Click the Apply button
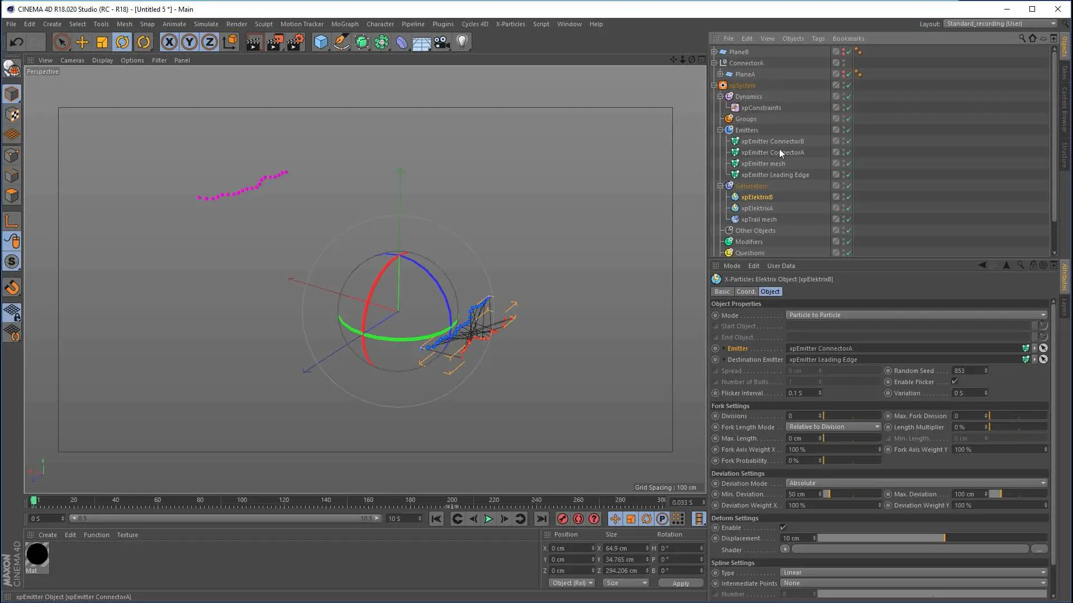1073x603 pixels. [x=681, y=583]
